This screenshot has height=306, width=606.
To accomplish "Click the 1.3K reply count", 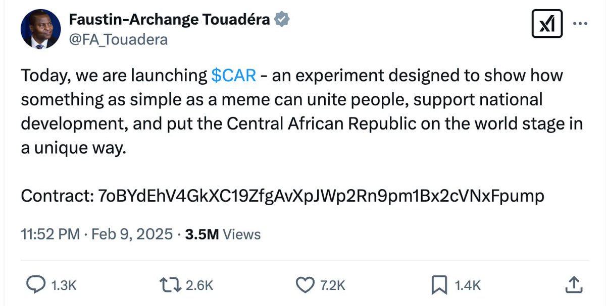I will [64, 285].
